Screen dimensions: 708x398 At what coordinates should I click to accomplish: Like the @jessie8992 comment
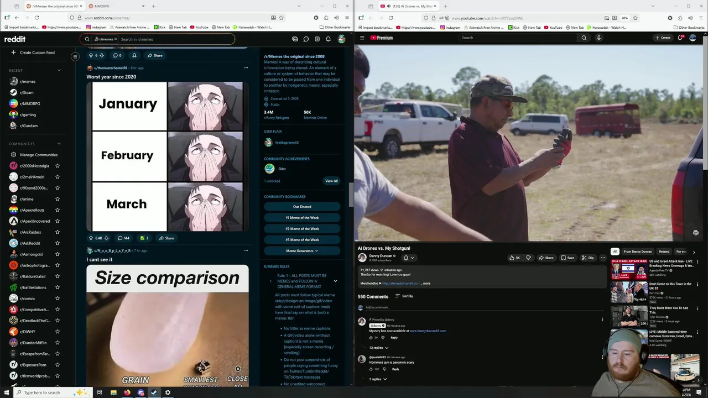(371, 369)
